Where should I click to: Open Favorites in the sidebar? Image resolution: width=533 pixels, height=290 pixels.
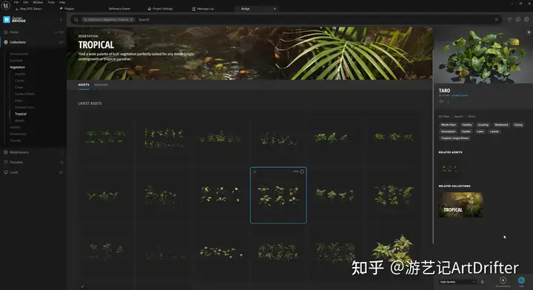pos(33,162)
